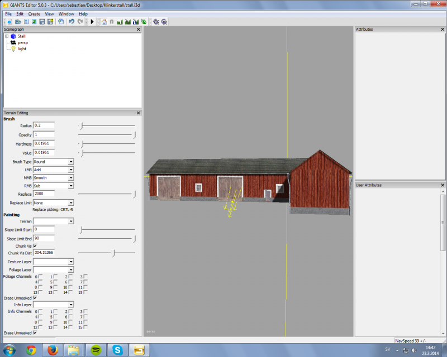Image resolution: width=447 pixels, height=357 pixels.
Task: Click the first purple gear toolbar icon
Action: [156, 22]
